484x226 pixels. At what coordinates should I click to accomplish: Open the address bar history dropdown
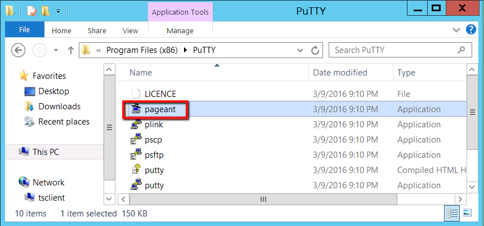[x=300, y=50]
